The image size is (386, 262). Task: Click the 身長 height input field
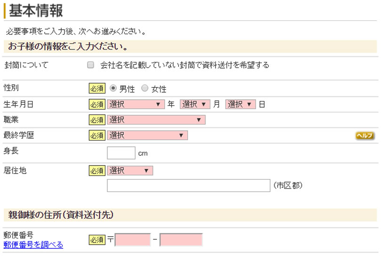[x=121, y=153]
